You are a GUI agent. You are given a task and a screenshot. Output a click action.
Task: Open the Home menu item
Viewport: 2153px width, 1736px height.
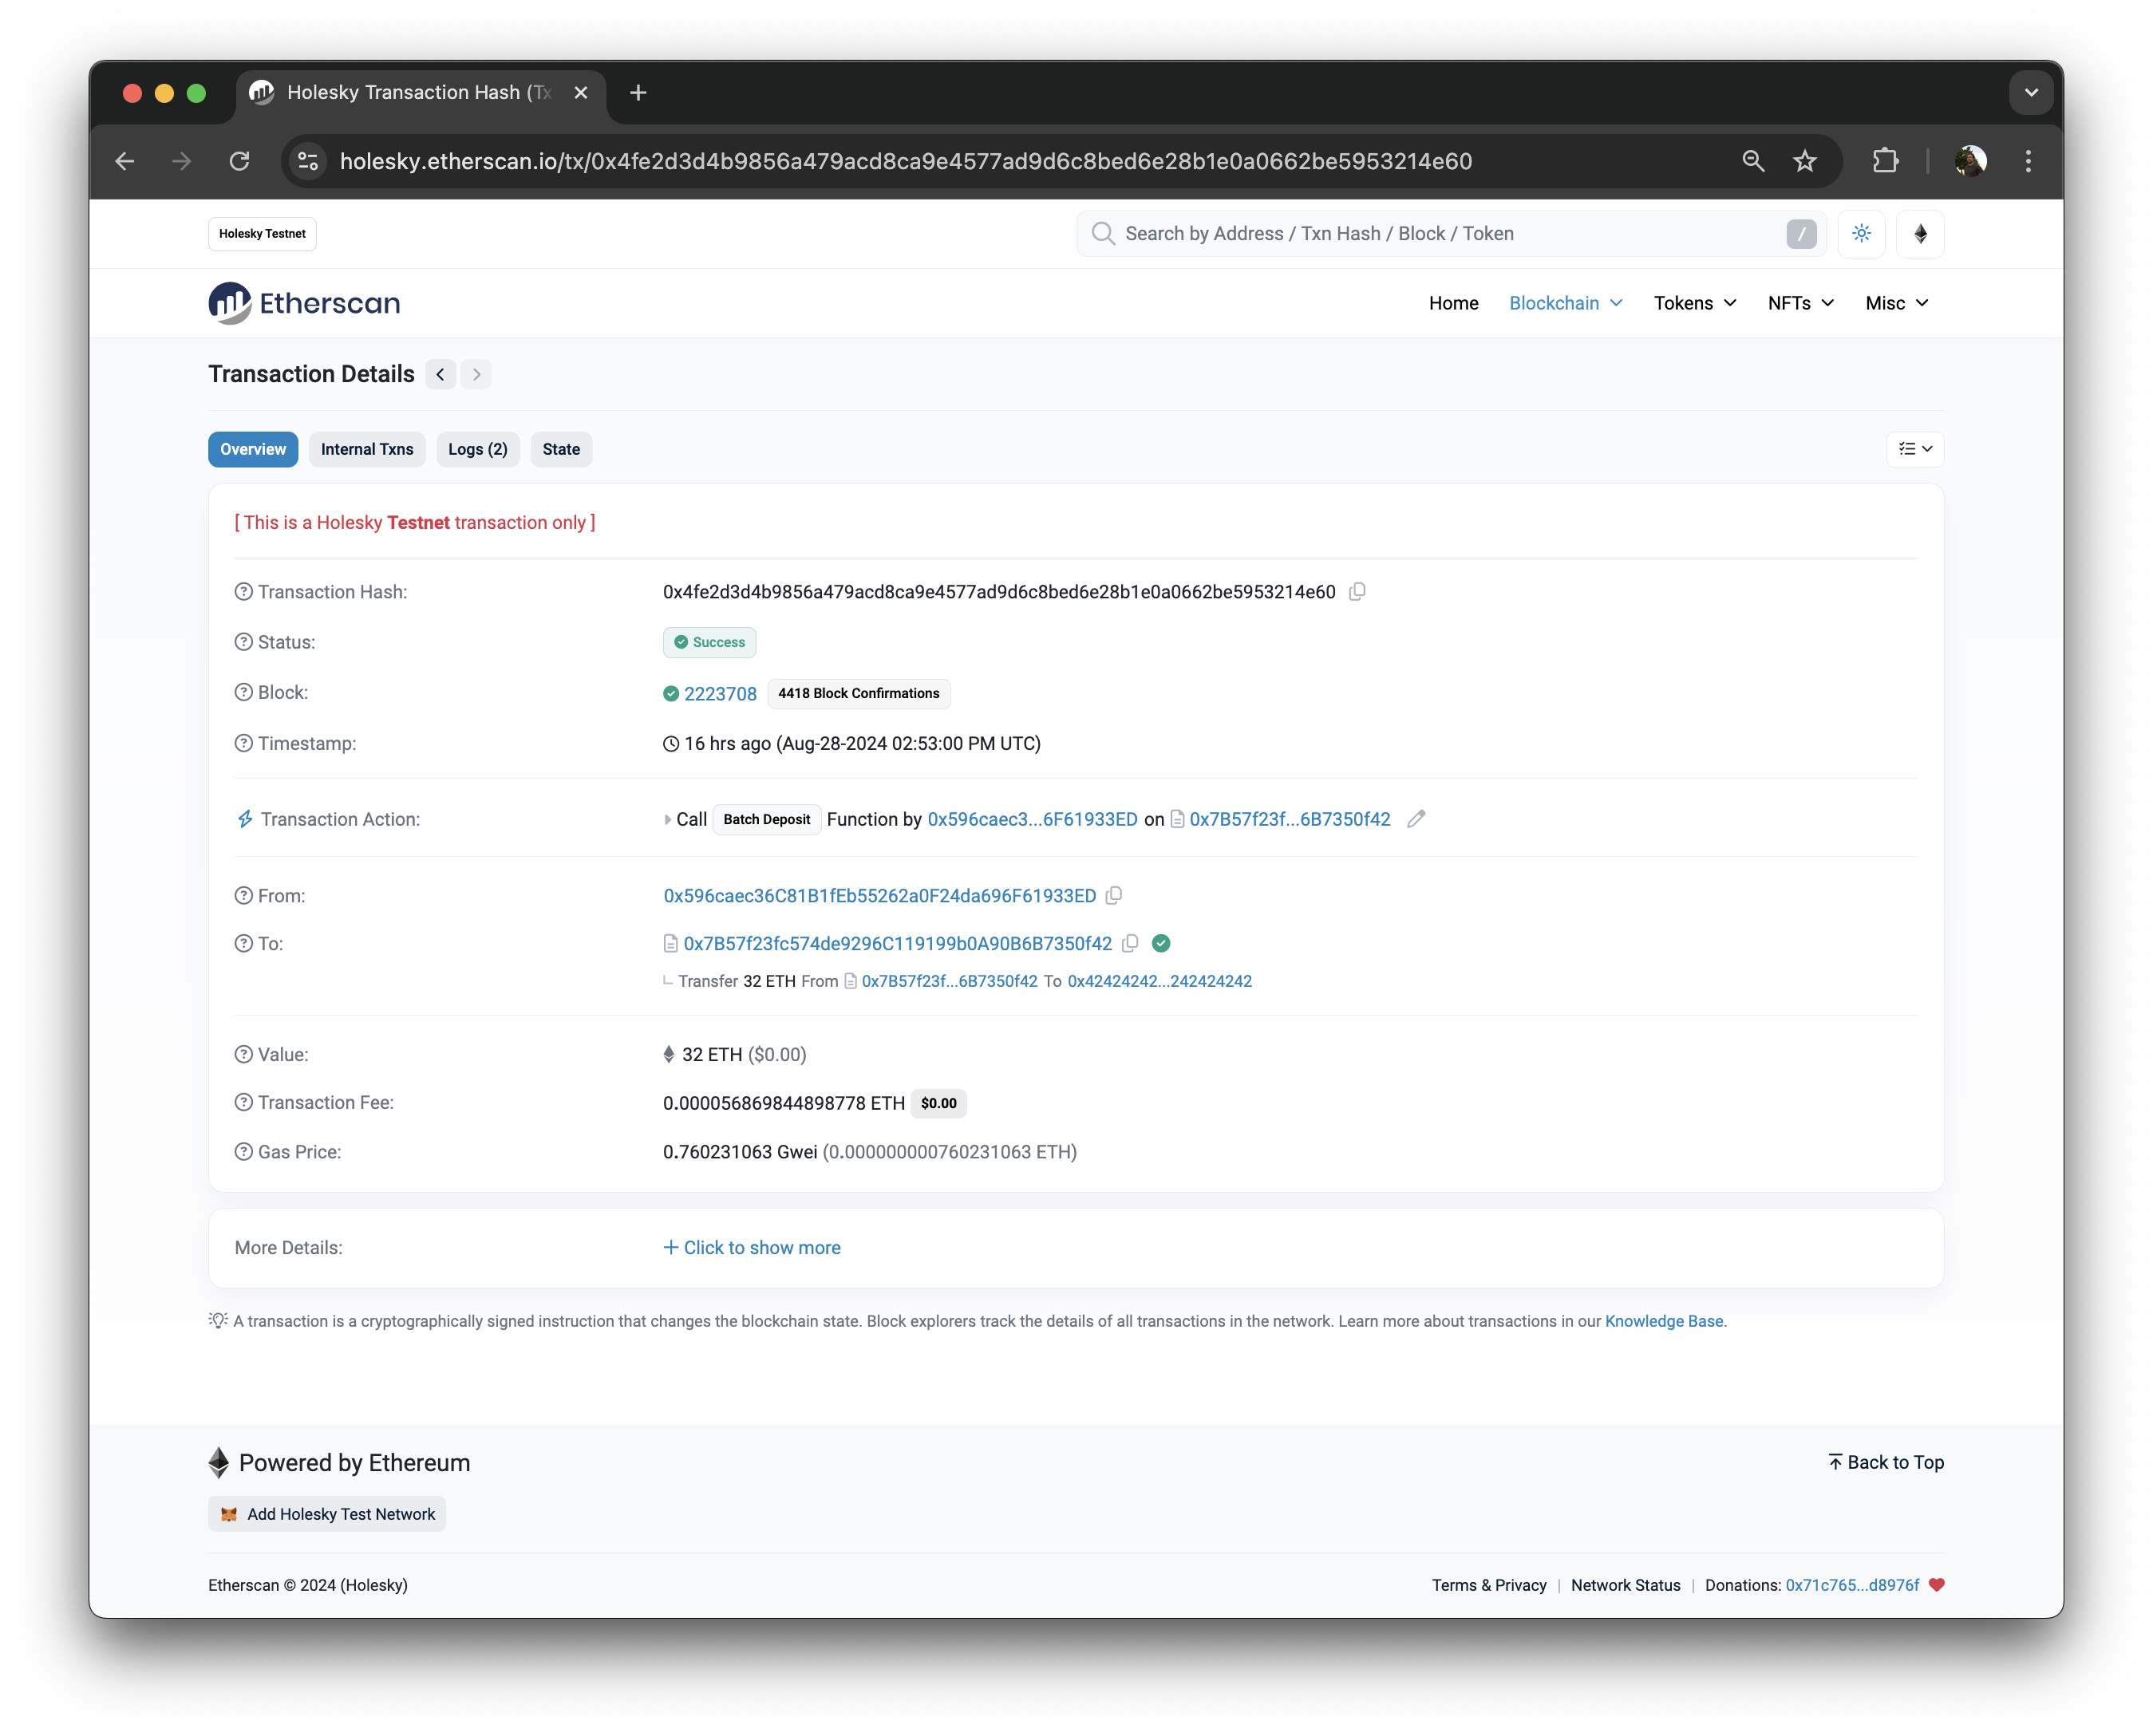tap(1453, 303)
